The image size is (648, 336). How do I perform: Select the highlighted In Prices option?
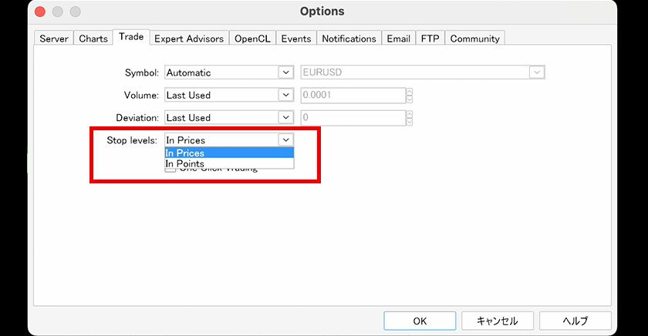[185, 153]
